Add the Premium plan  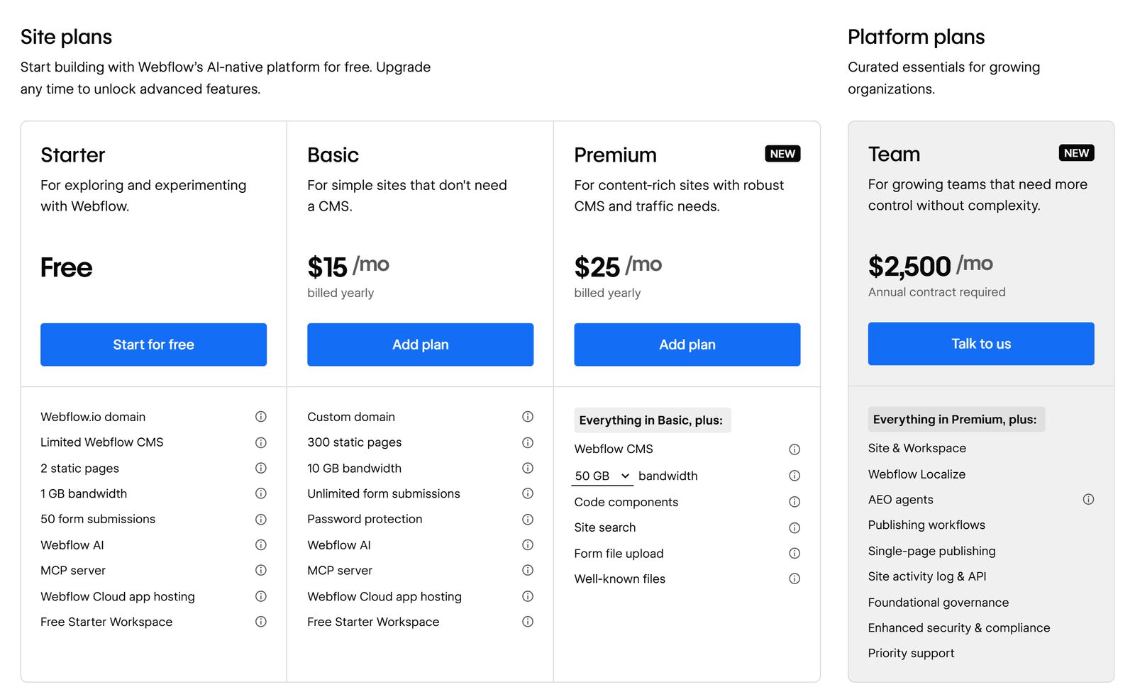point(687,345)
